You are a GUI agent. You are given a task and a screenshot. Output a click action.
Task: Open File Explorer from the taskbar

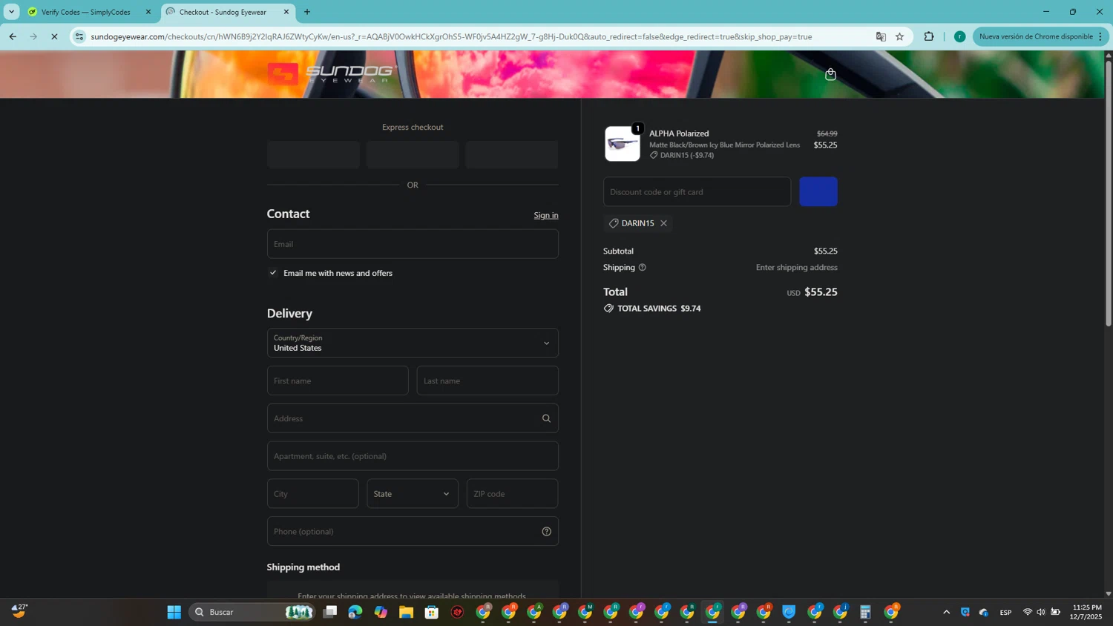[406, 612]
